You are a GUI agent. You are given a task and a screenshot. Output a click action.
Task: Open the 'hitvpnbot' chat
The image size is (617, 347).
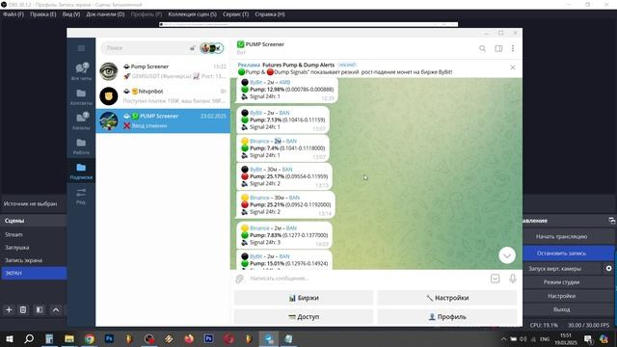click(x=163, y=96)
